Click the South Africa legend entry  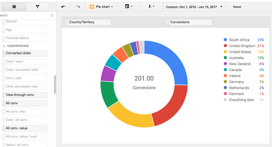click(x=239, y=40)
